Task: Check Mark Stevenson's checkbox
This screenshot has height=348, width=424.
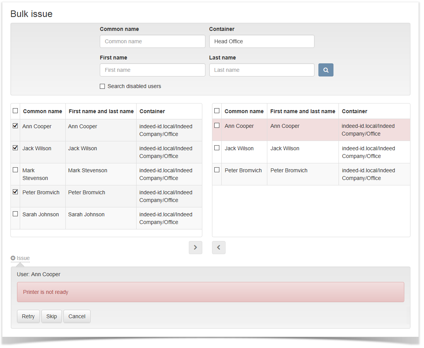Action: (15, 170)
